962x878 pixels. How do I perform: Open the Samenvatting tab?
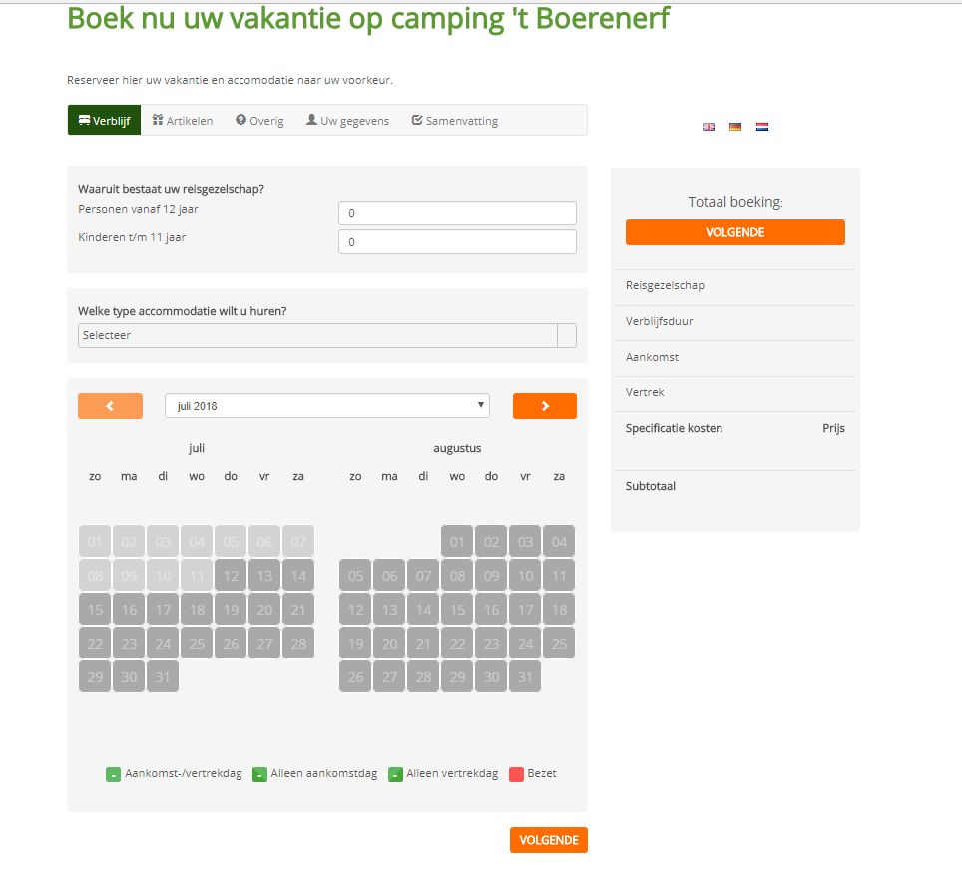[x=454, y=121]
